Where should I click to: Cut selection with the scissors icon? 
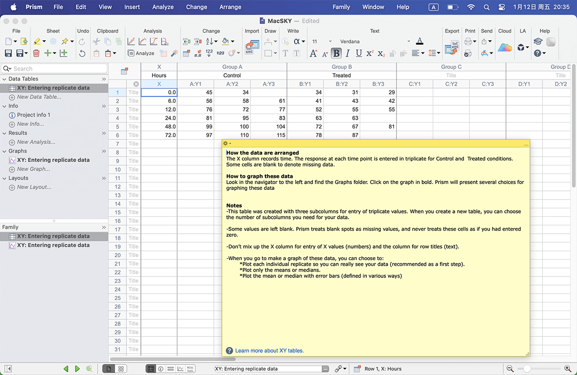pyautogui.click(x=97, y=42)
